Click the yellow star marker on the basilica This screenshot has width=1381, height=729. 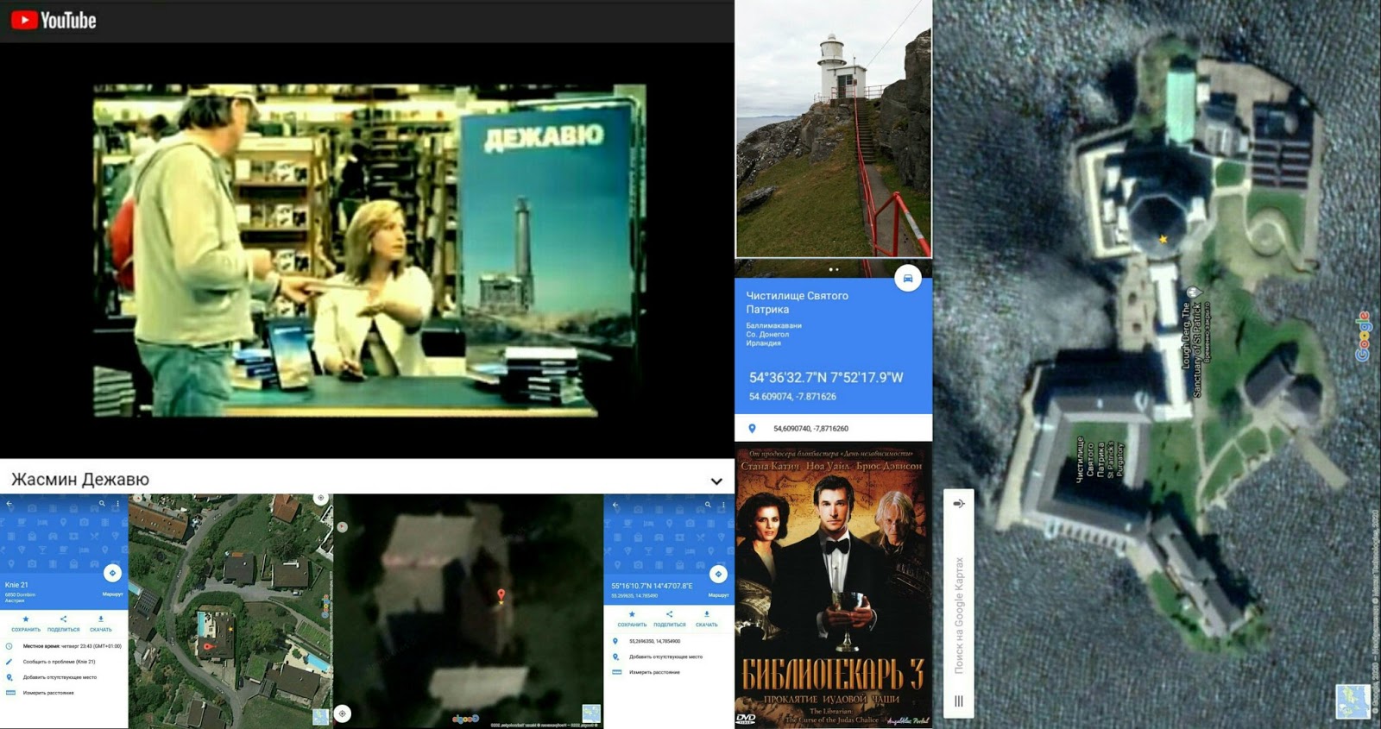coord(1163,239)
